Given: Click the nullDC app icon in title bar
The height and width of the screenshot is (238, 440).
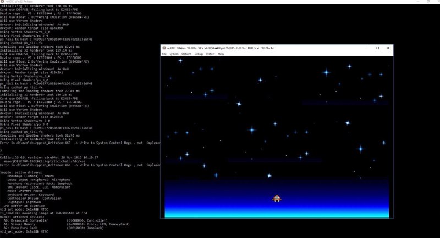Looking at the screenshot, I should (x=164, y=48).
